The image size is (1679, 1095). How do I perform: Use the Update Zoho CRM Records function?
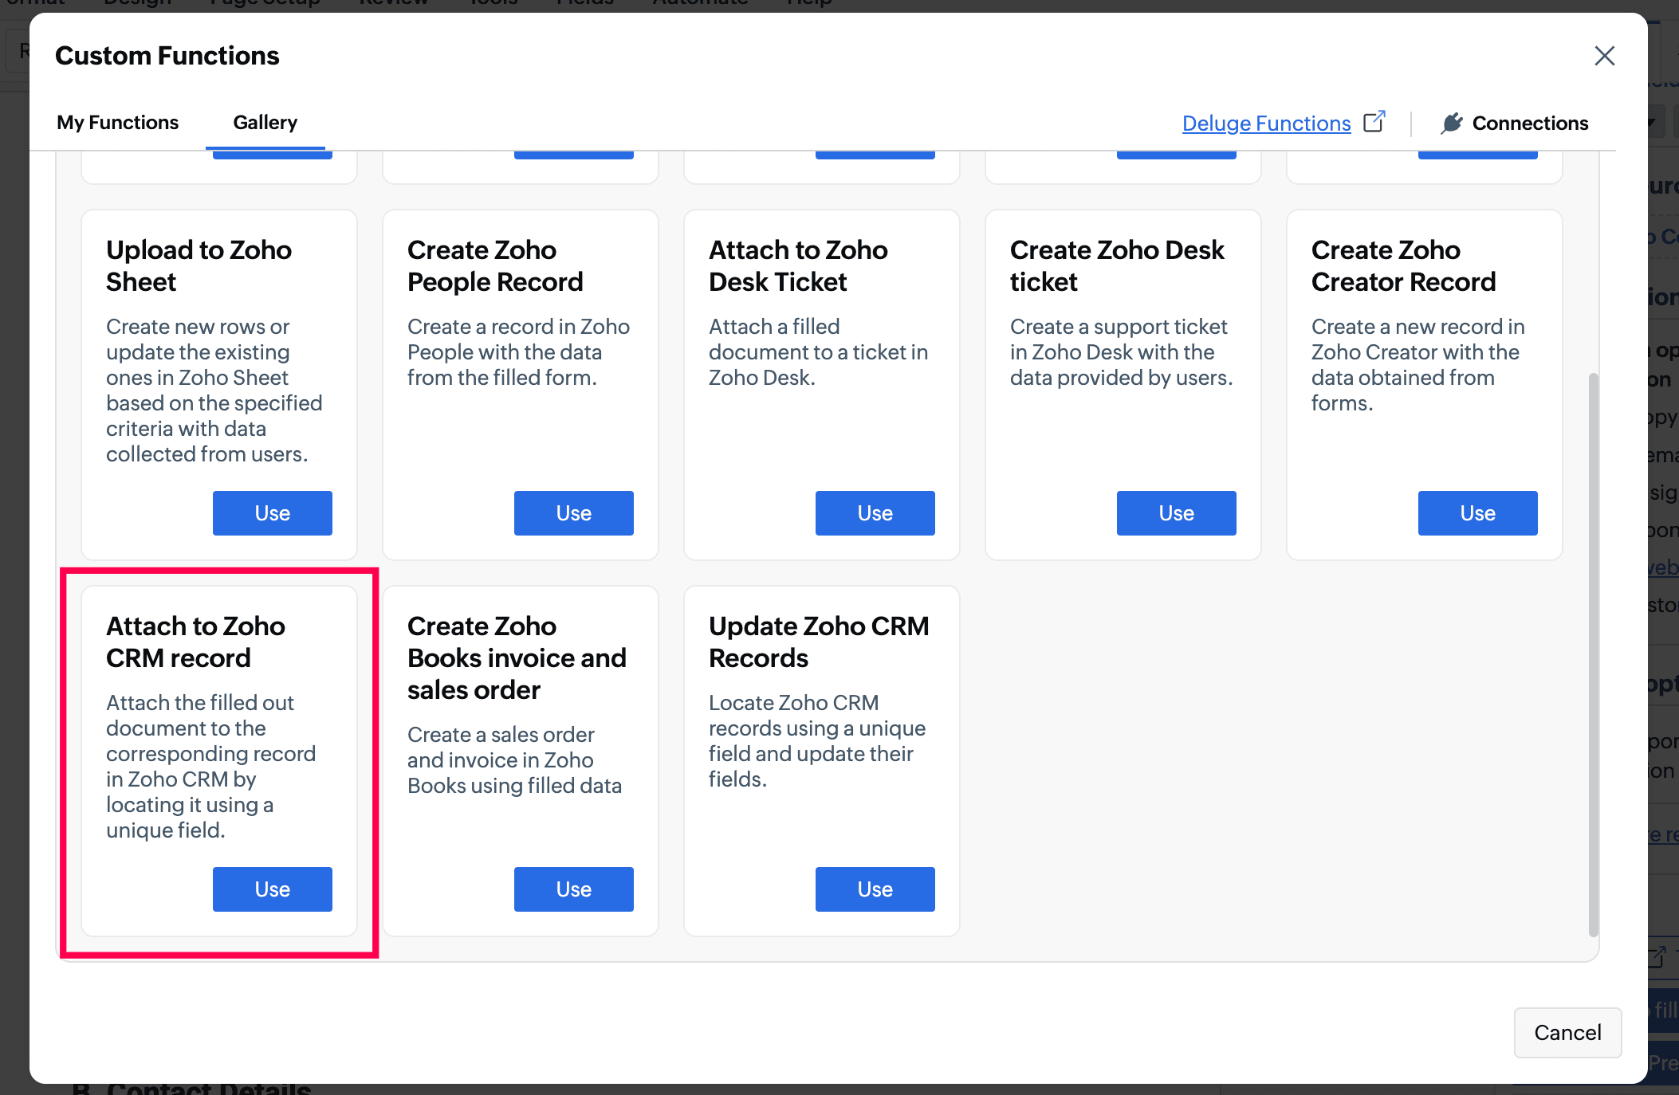point(875,889)
